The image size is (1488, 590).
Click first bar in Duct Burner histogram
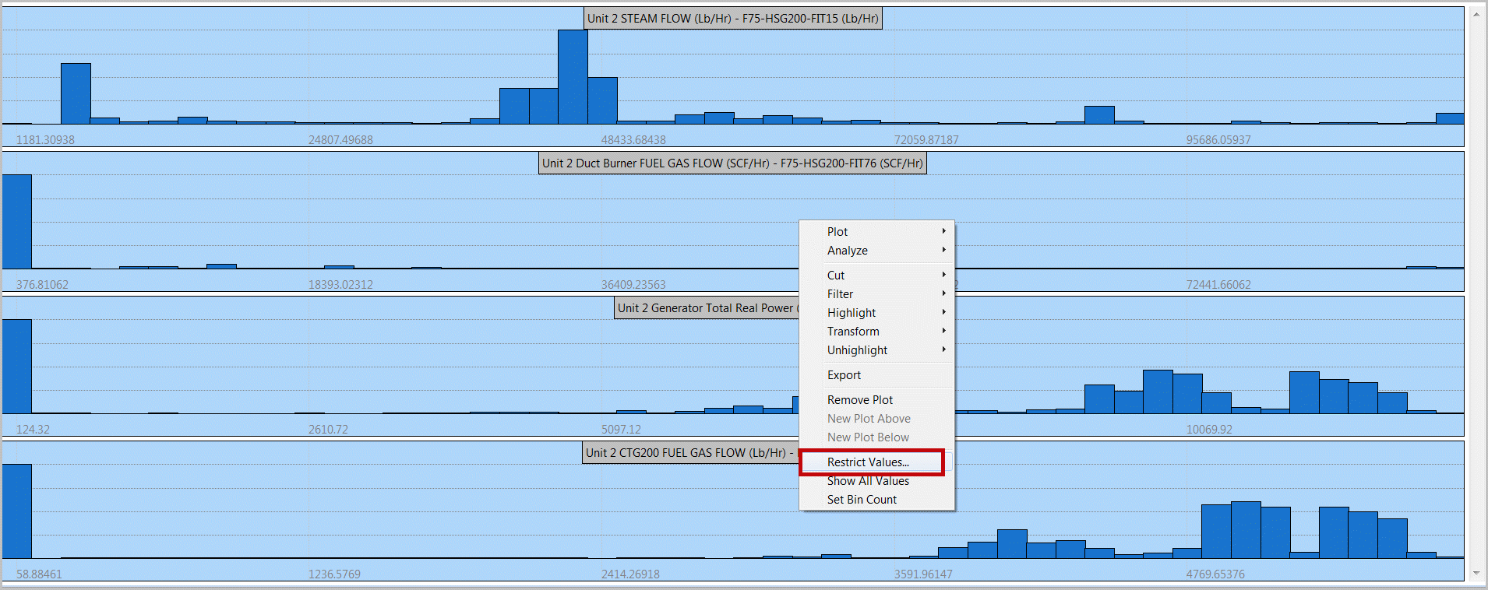click(x=17, y=222)
